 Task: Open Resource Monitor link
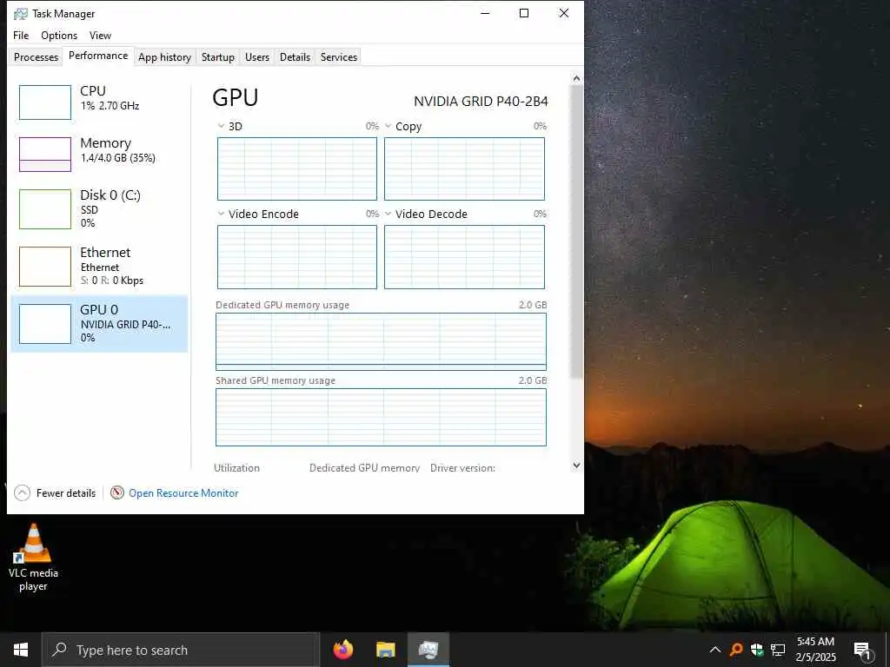[183, 493]
